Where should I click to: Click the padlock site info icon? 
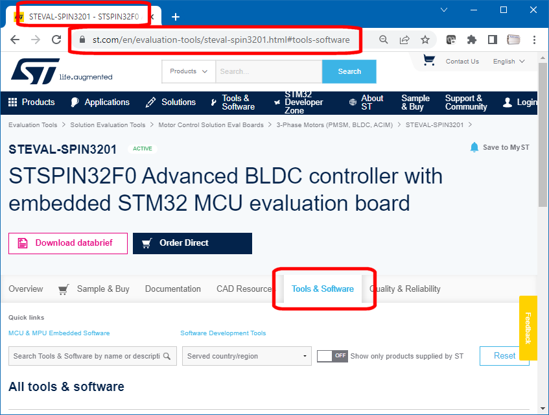(x=82, y=40)
